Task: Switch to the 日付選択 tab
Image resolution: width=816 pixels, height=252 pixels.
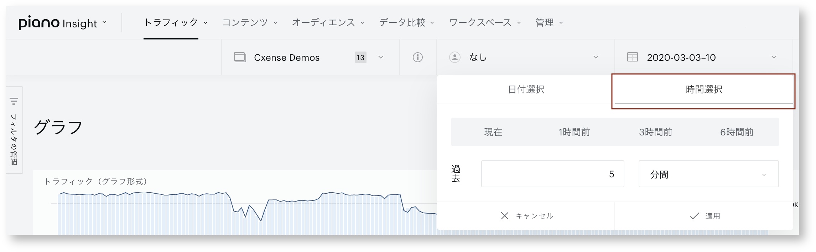Action: click(526, 89)
